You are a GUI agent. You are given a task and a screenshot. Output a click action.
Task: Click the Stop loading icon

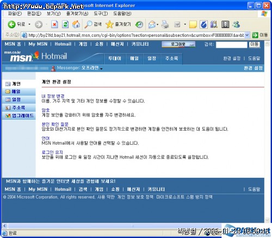[54, 24]
